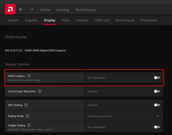Click the Global Display heading
This screenshot has width=172, height=135.
coord(16,37)
